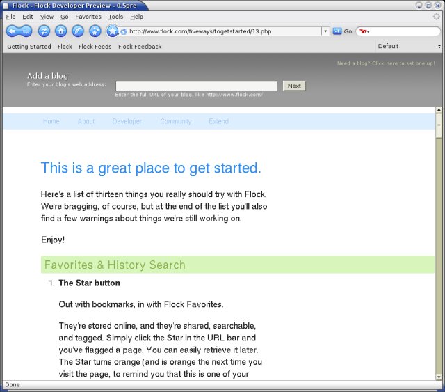Click the 'Add a blog' title
Screen dimensions: 445x392
pos(48,76)
